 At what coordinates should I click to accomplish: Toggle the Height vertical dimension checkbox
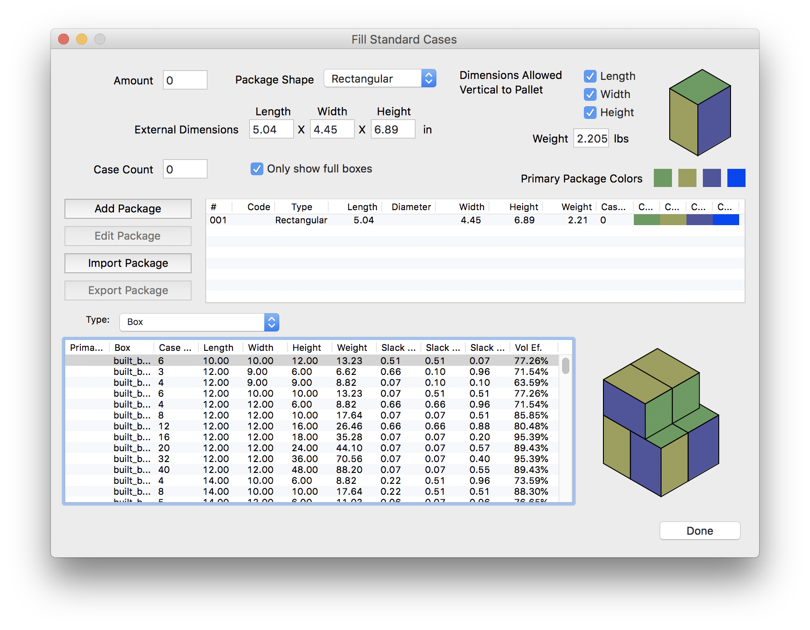[x=590, y=113]
